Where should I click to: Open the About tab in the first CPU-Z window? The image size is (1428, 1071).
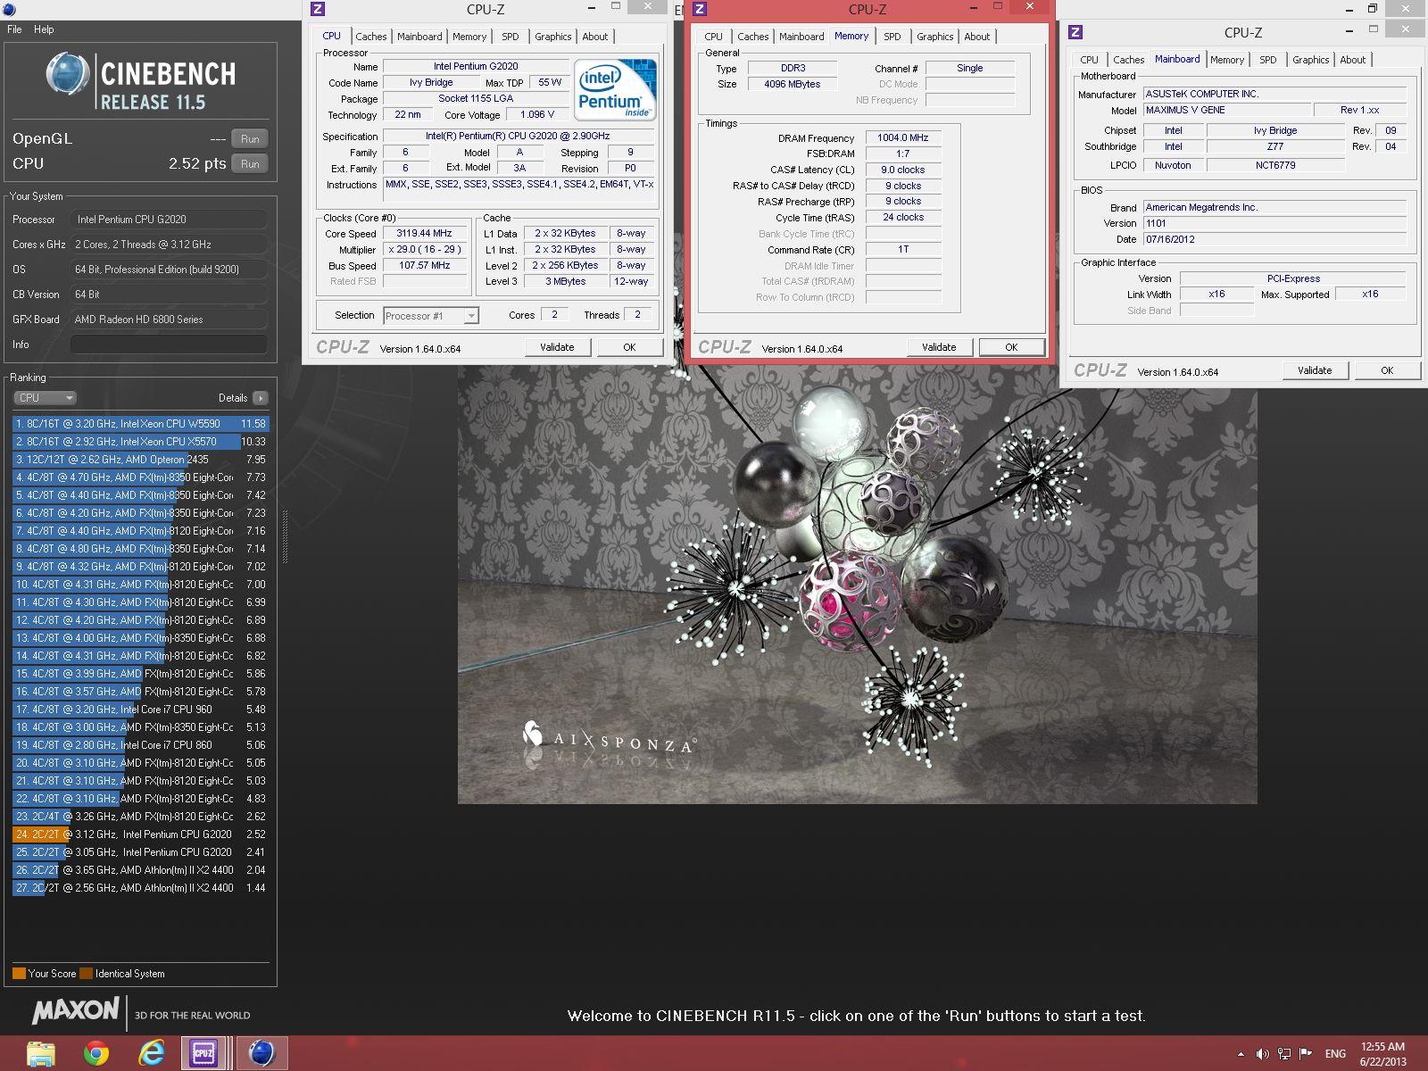point(595,37)
